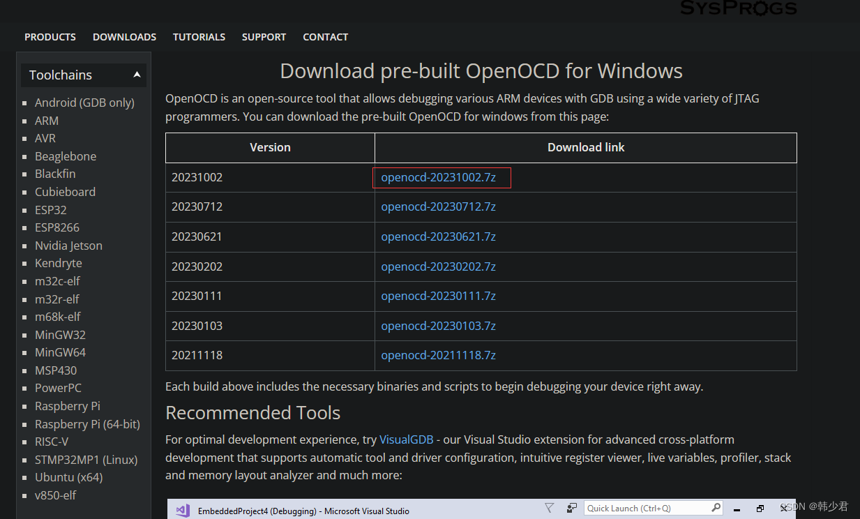Open Ubuntu (x64) toolchain link

click(68, 478)
